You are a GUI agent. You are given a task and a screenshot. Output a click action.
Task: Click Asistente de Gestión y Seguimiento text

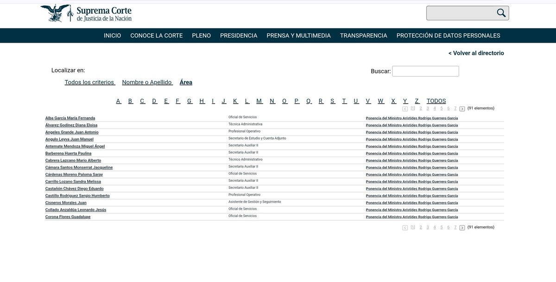pos(254,202)
